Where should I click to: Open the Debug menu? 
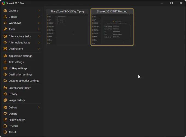[22, 107]
